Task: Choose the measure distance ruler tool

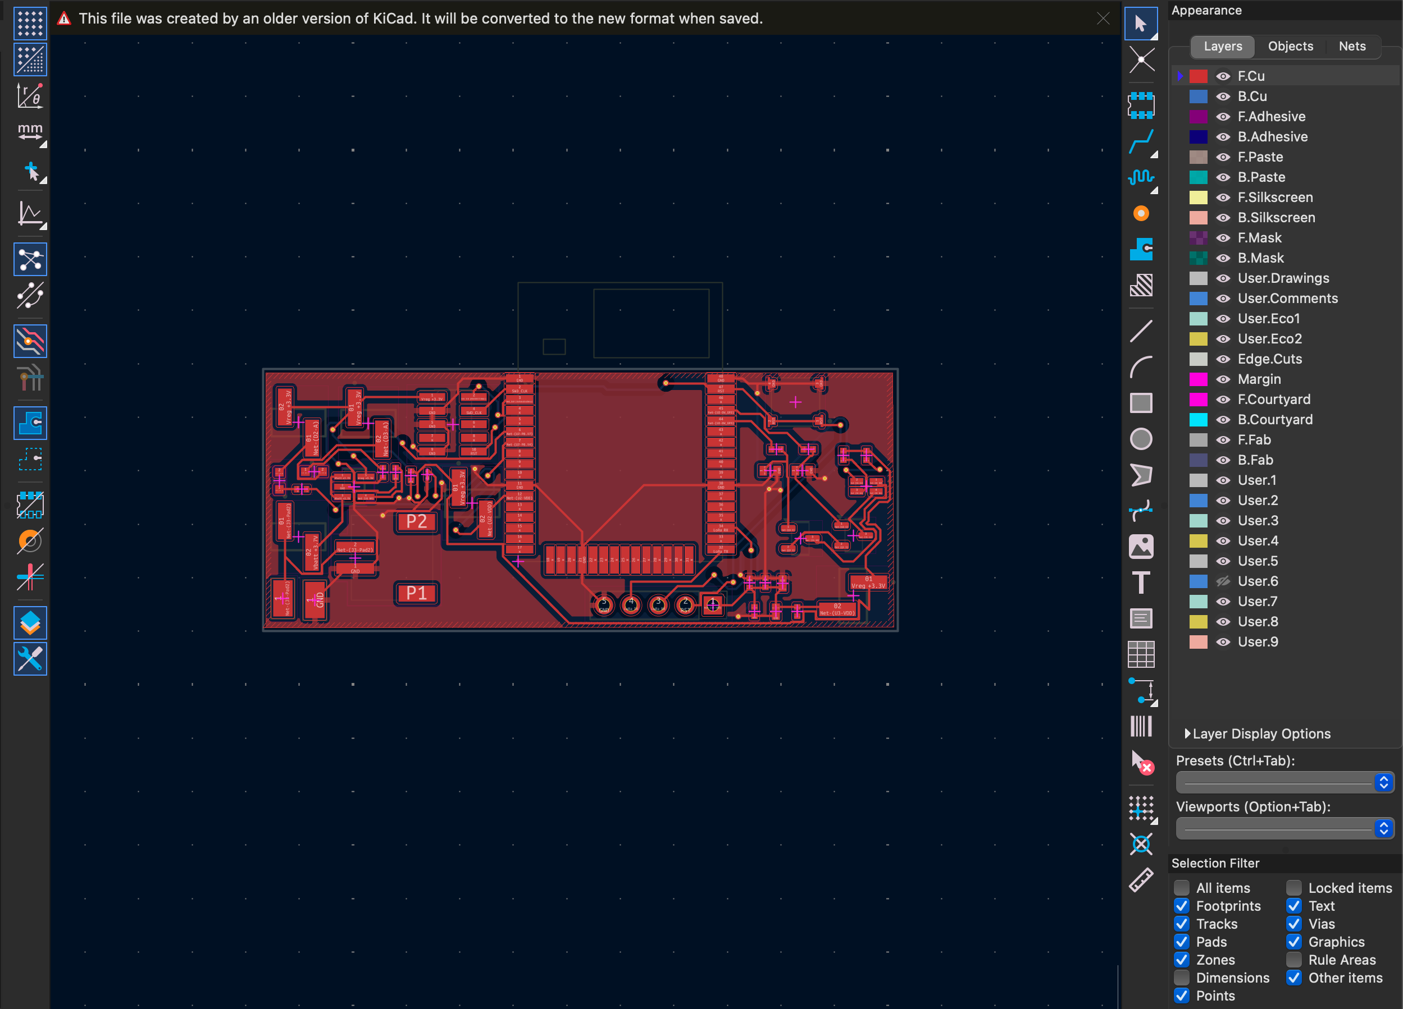Action: 1141,880
